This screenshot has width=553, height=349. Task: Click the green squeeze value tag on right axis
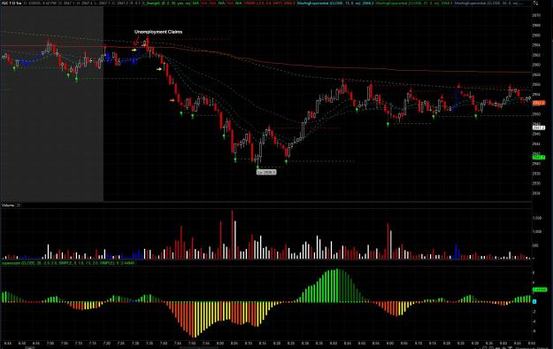tap(540, 290)
